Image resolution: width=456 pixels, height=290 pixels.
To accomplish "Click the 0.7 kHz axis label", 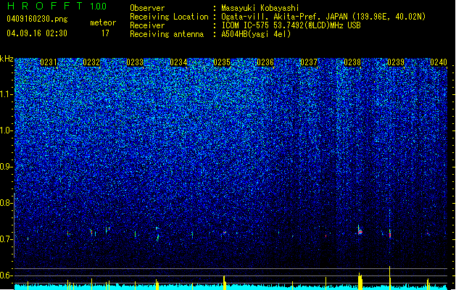I will pos(6,239).
